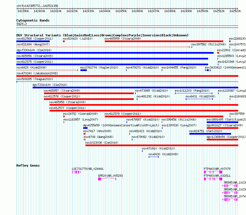
Task: Select variant nsv481423 (Kidd2010)
Action: pos(146,131)
